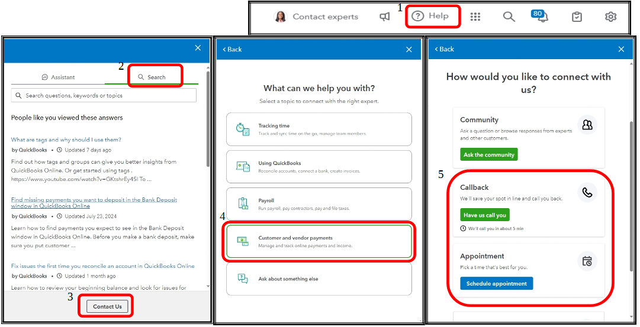Click the Appointment calendar icon
The image size is (640, 327).
587,261
